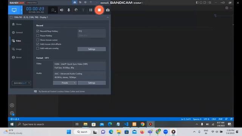The height and width of the screenshot is (136, 242).
Task: Open File Explorer in inner taskbar
Action: (85, 124)
